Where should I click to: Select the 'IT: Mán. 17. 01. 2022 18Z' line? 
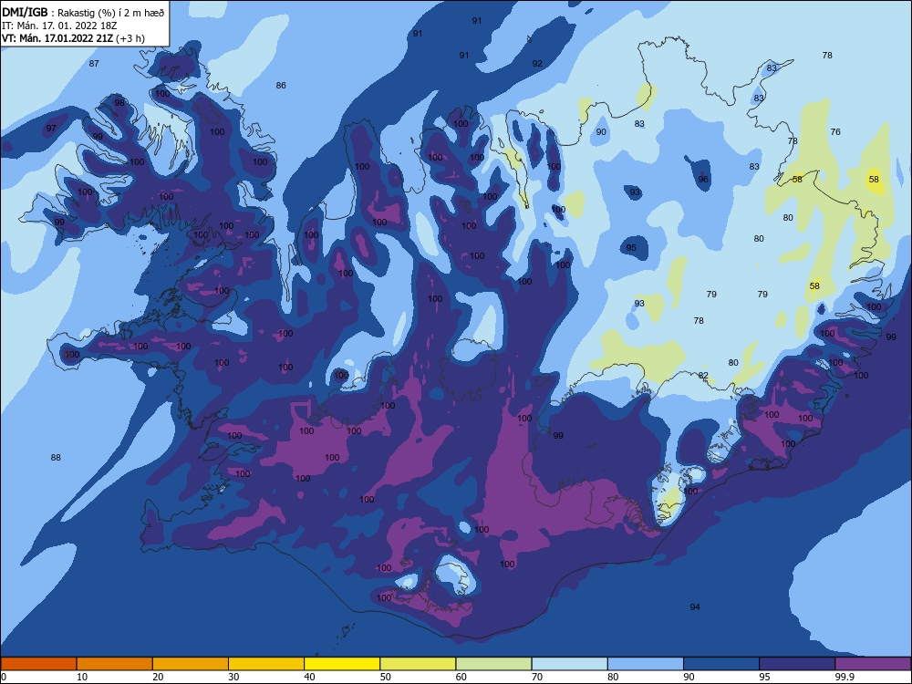[59, 26]
